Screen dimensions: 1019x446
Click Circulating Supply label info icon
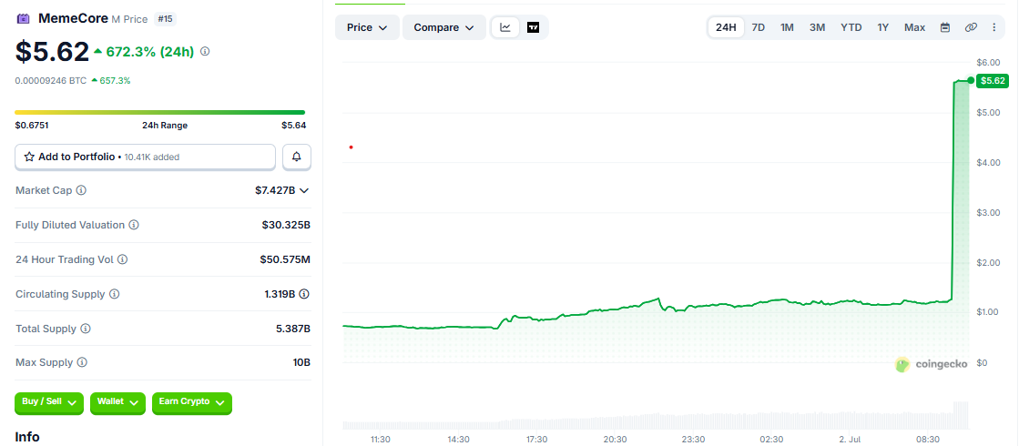click(115, 293)
